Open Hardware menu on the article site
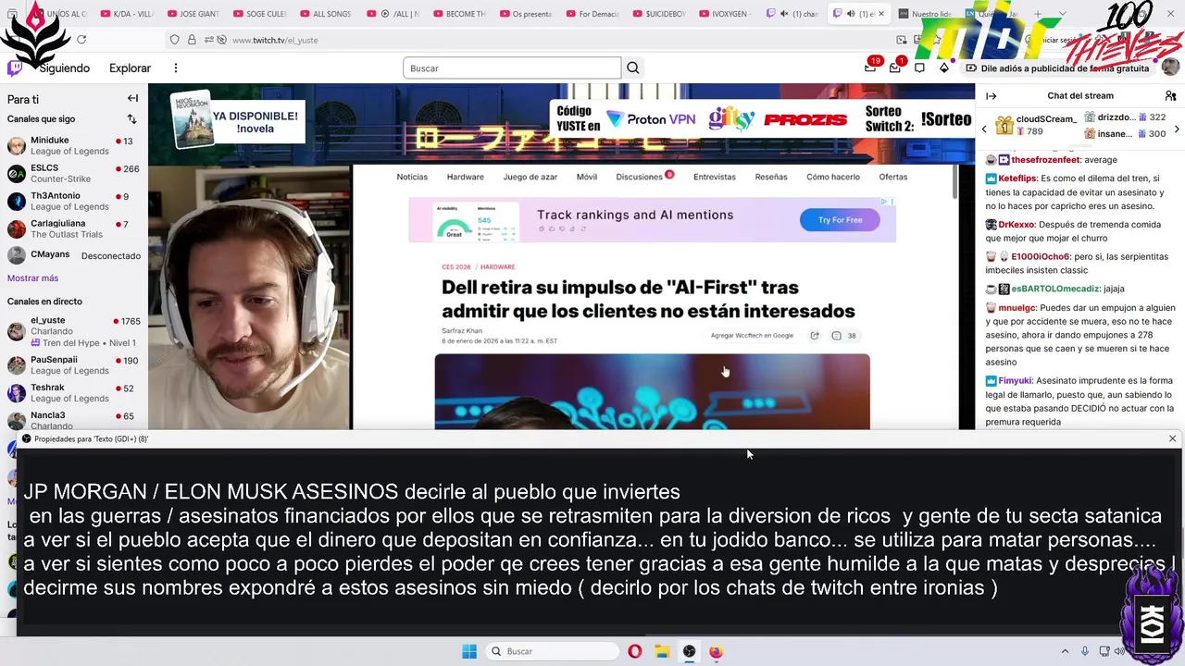 coord(465,177)
